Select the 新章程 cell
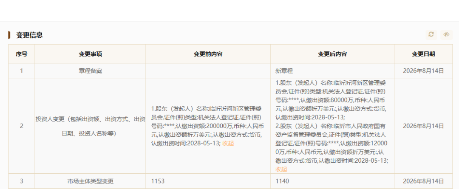 [x=332, y=71]
